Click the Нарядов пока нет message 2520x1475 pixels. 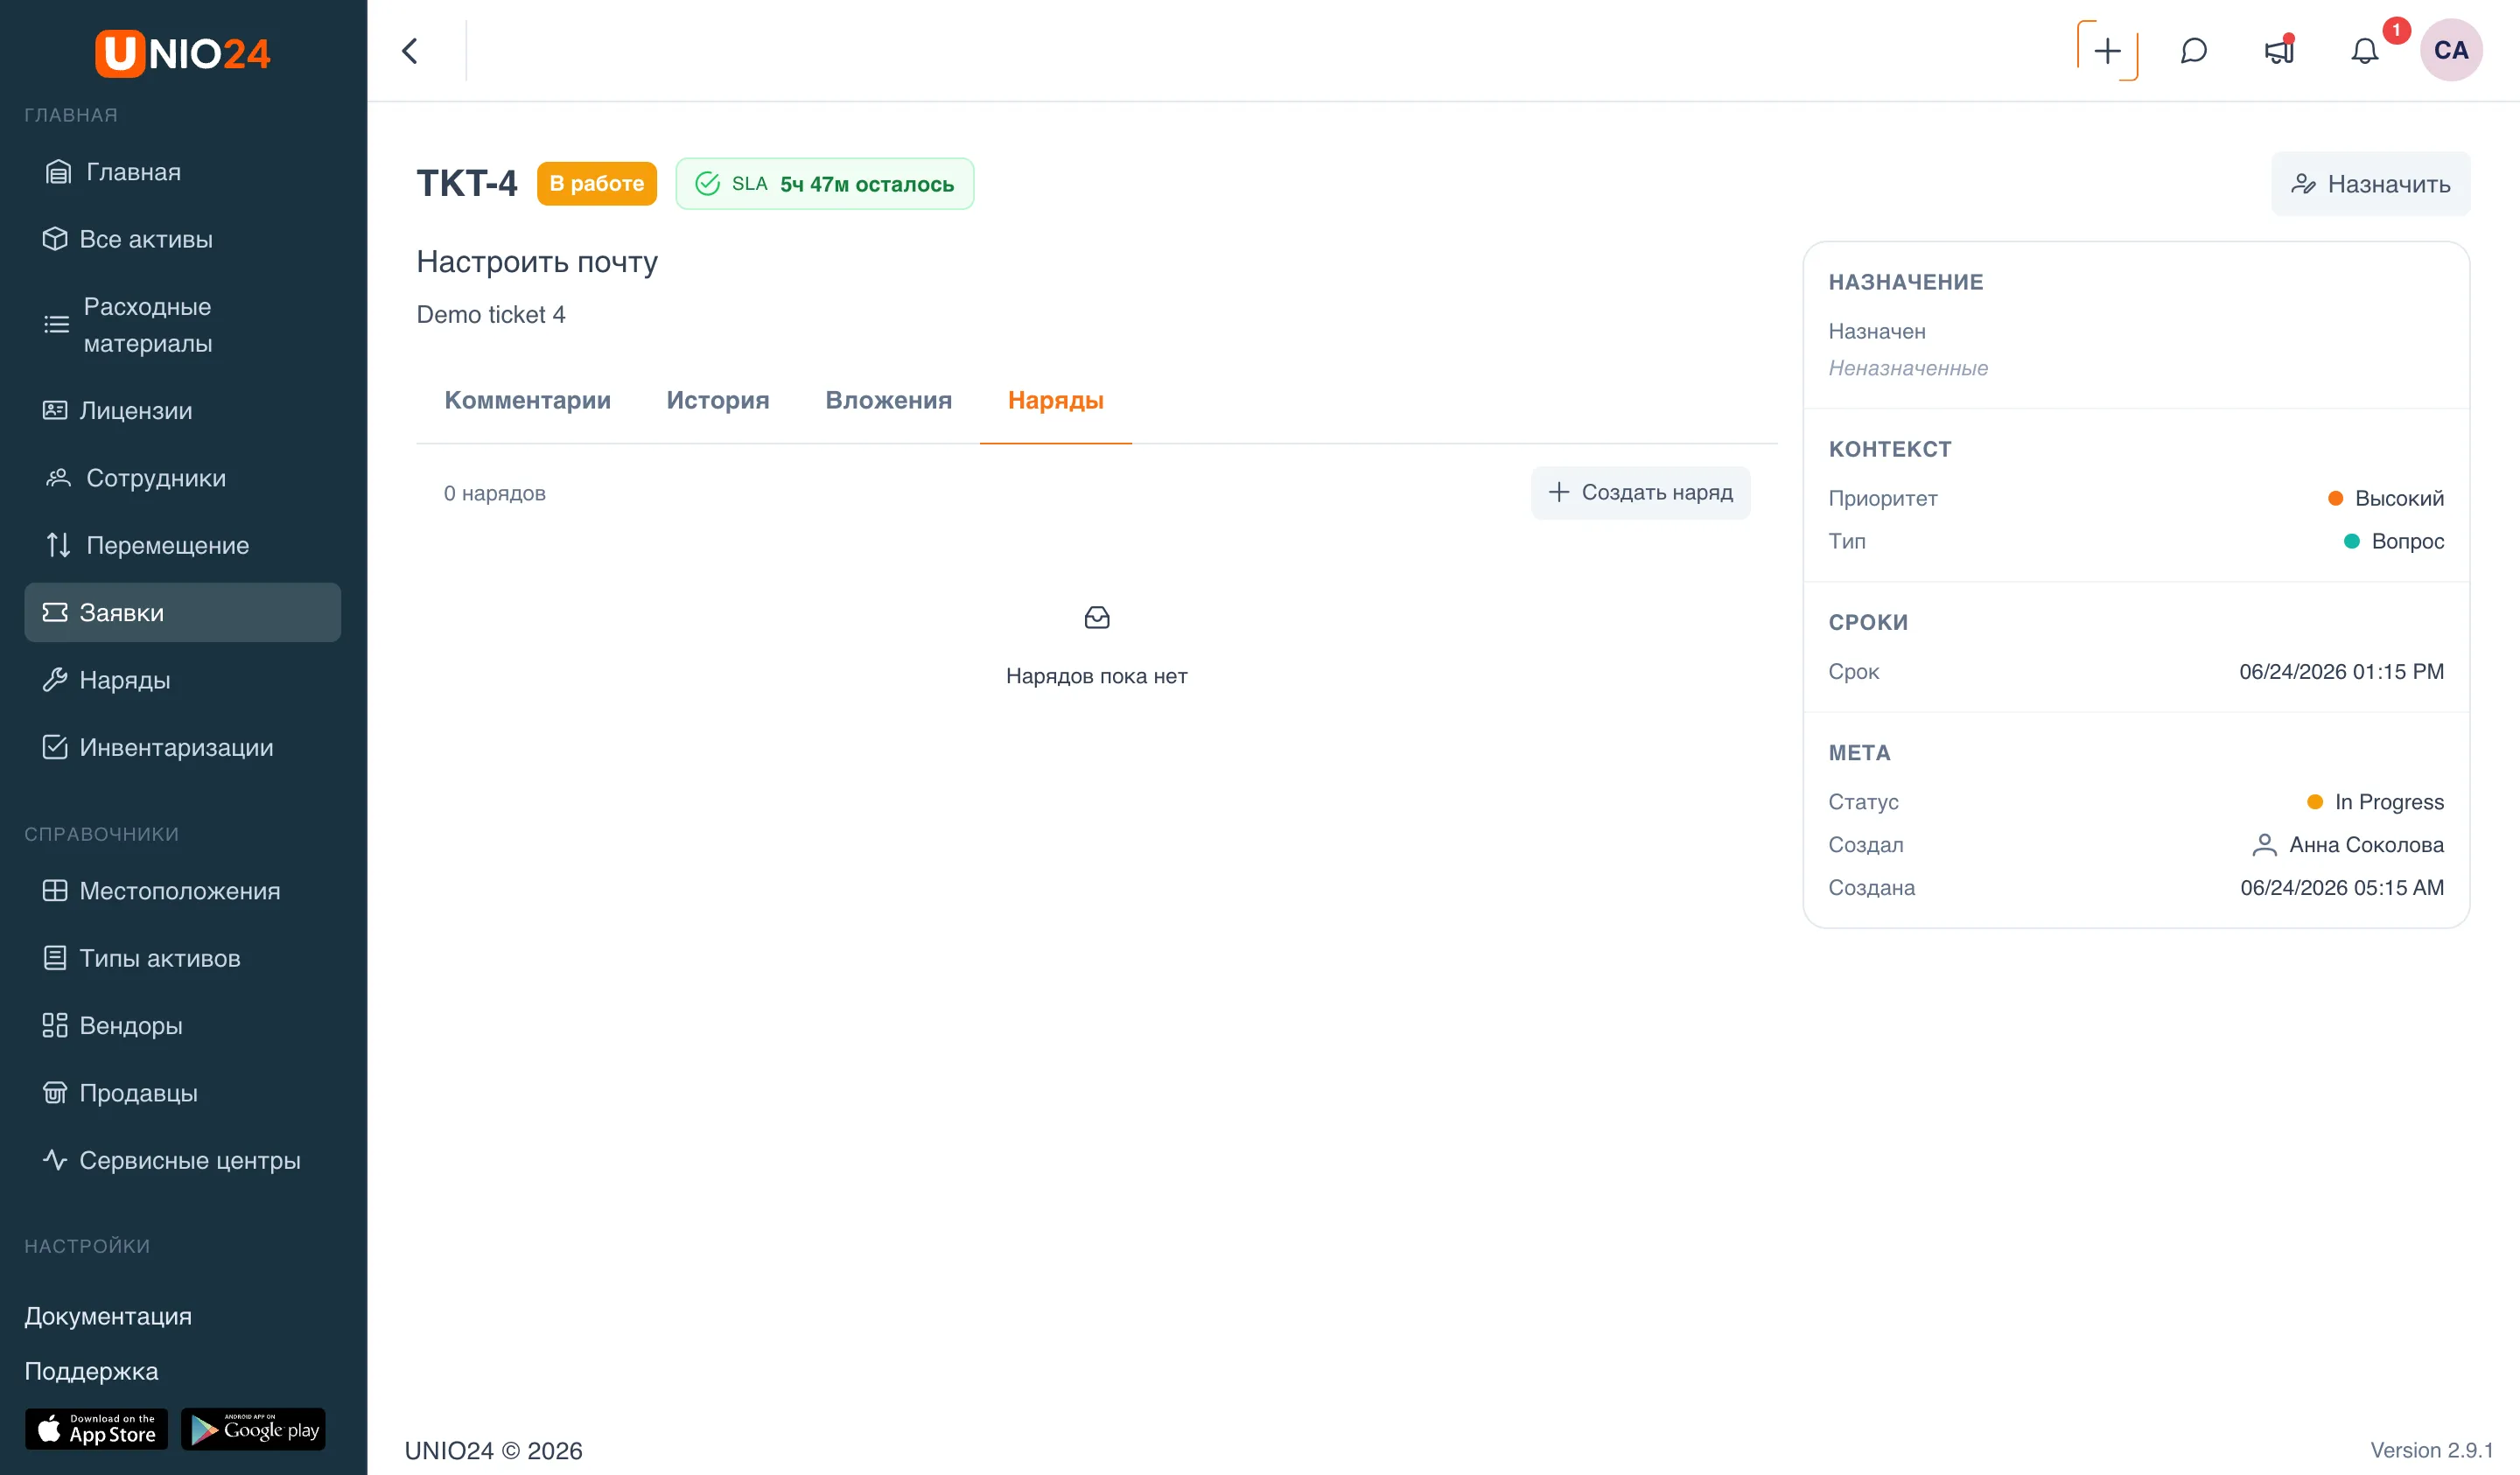[1097, 676]
